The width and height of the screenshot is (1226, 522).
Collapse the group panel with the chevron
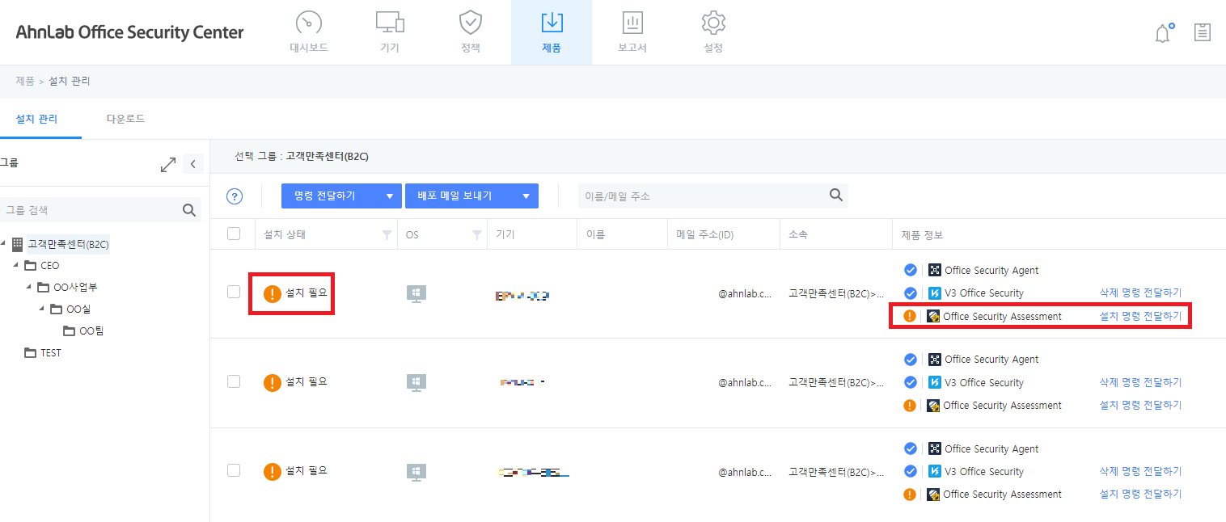click(x=192, y=164)
